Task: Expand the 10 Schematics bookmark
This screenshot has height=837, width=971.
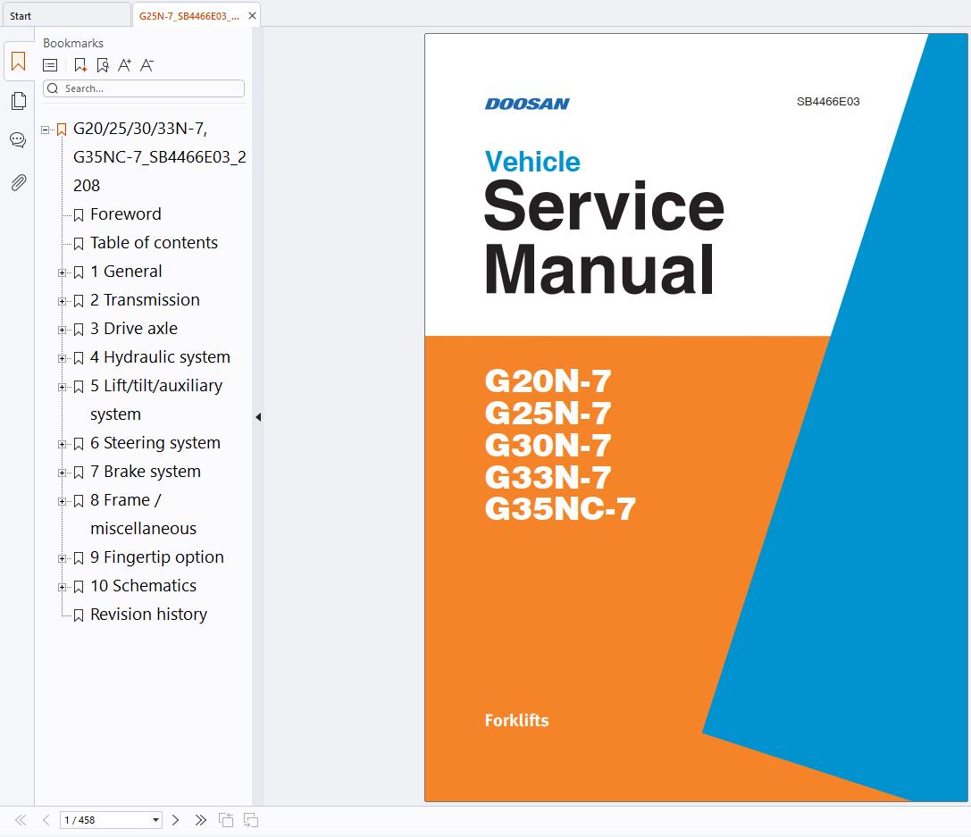Action: (x=62, y=588)
